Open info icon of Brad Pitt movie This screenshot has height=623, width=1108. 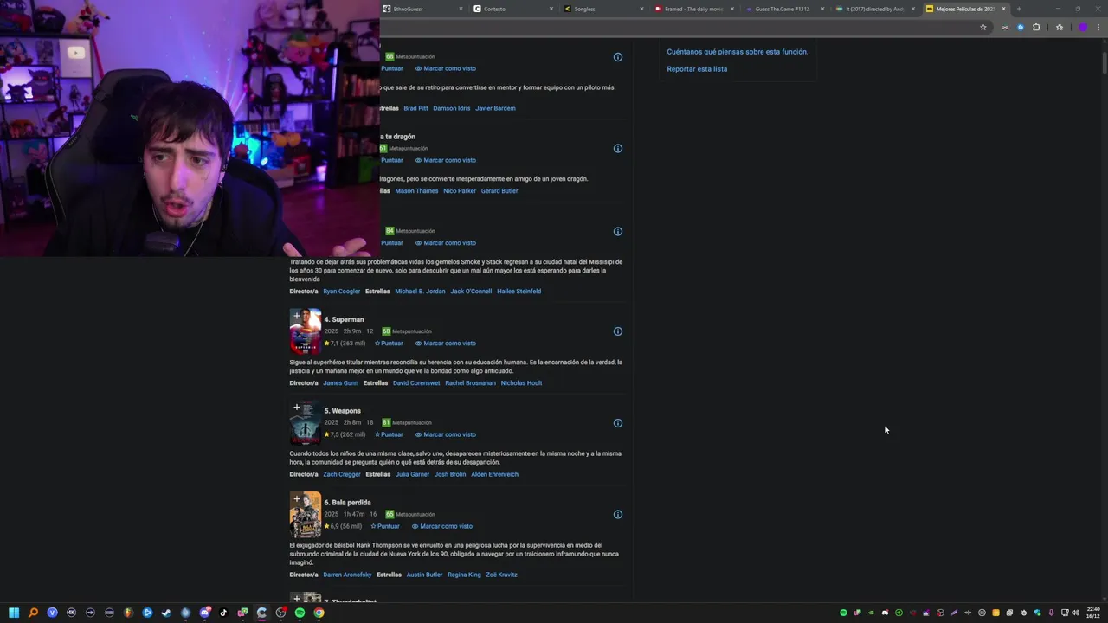click(618, 57)
